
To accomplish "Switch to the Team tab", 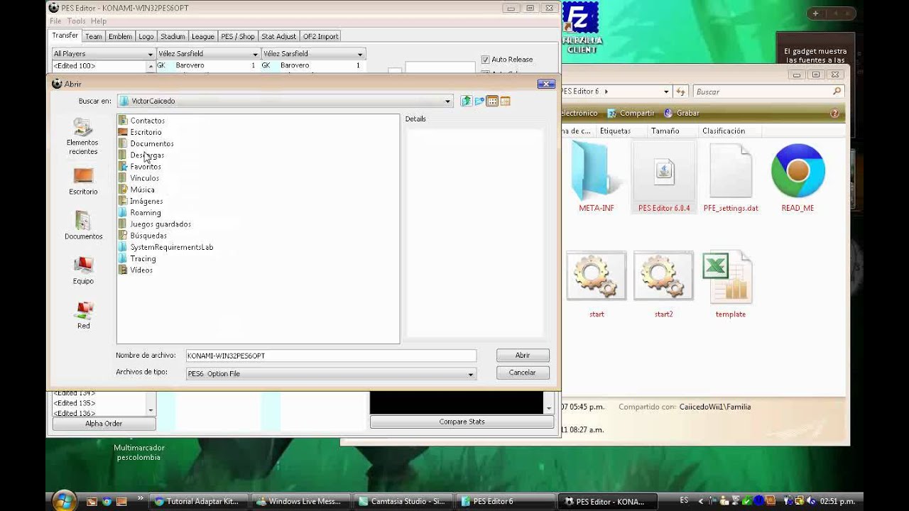I will click(x=94, y=36).
